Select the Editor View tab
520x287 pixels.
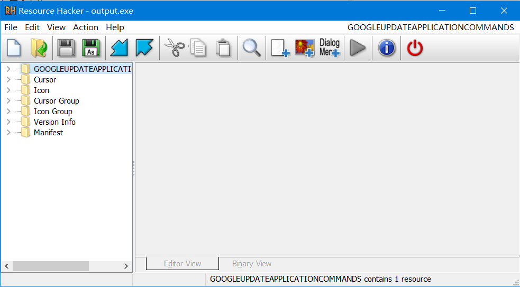pyautogui.click(x=183, y=264)
